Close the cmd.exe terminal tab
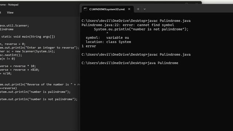The width and height of the screenshot is (233, 131). click(129, 9)
